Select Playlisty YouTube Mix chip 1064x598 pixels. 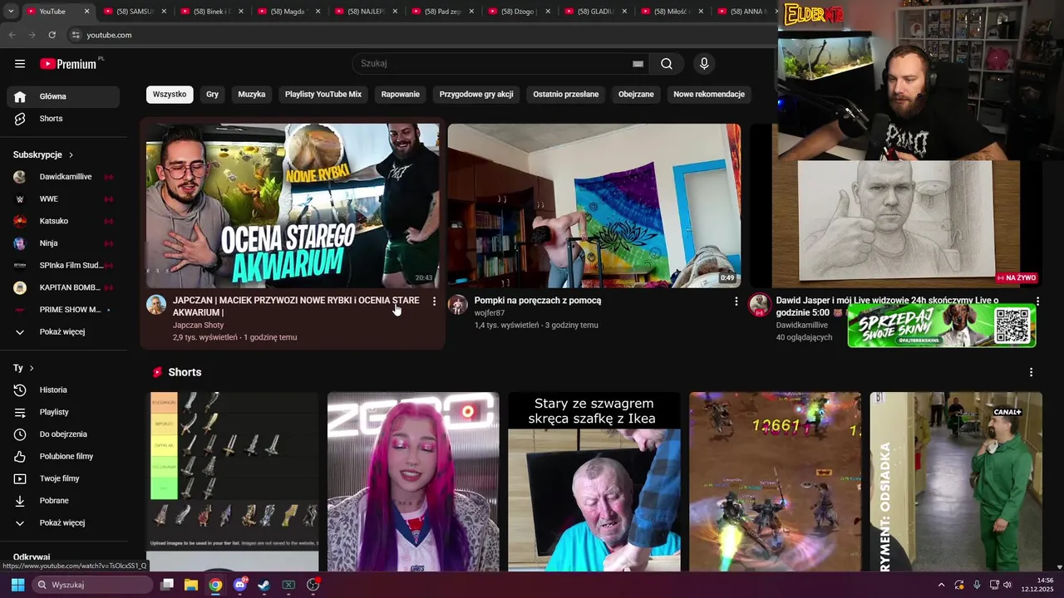[x=323, y=95]
